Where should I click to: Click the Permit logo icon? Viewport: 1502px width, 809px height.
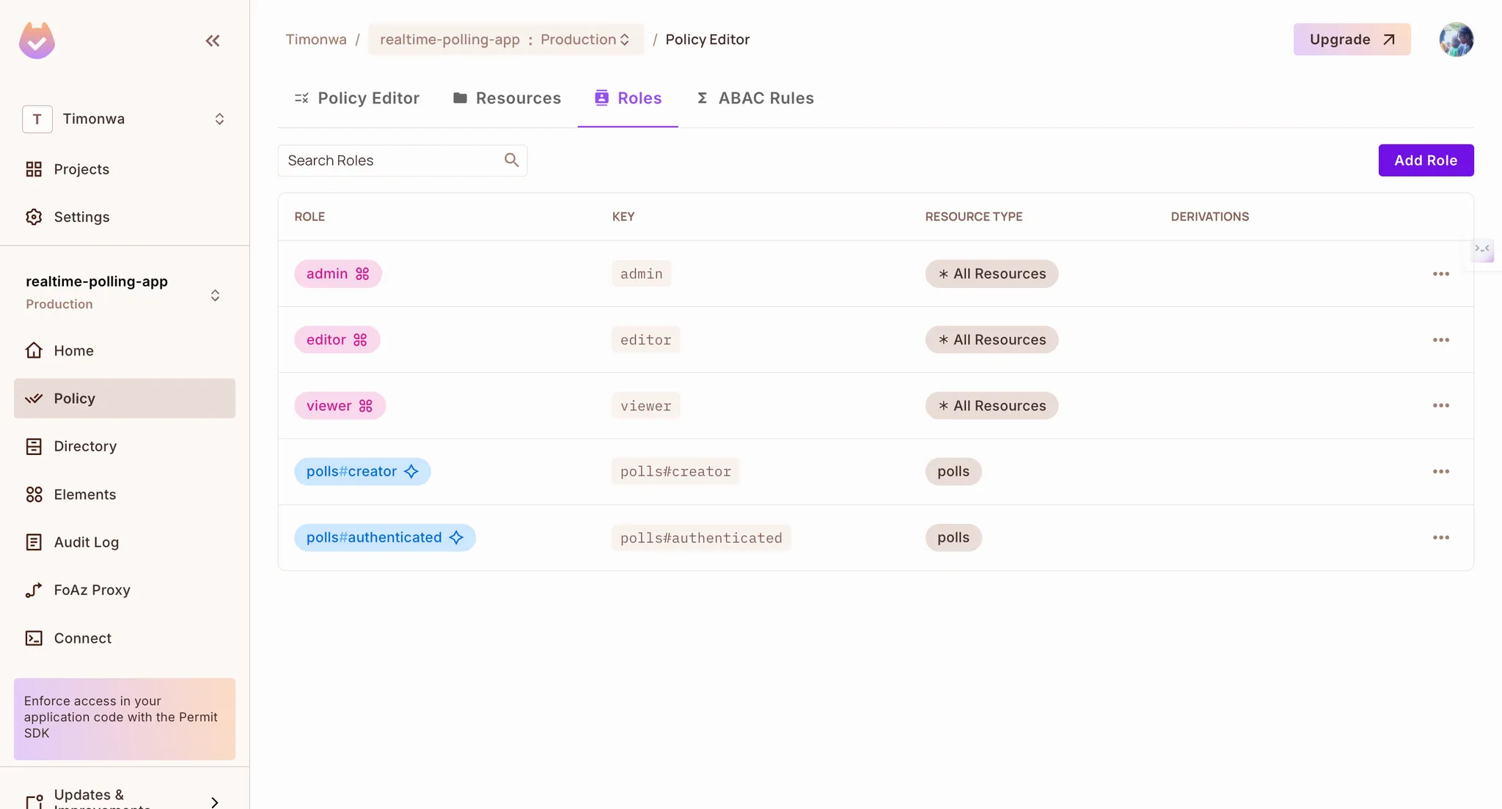[37, 40]
